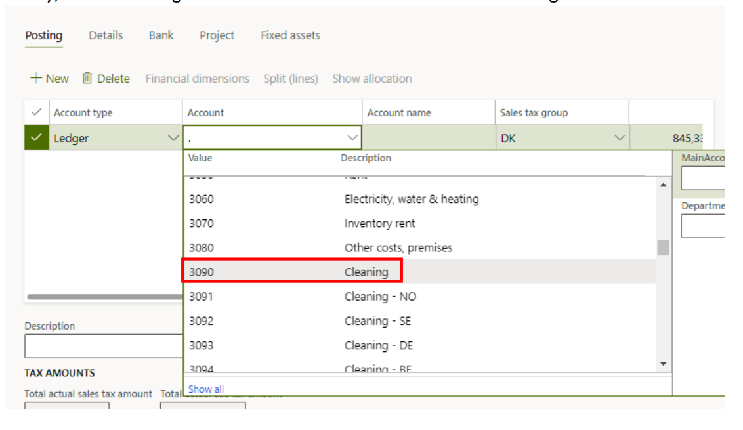The height and width of the screenshot is (430, 743).
Task: Click the Financial dimensions button
Action: pos(198,79)
